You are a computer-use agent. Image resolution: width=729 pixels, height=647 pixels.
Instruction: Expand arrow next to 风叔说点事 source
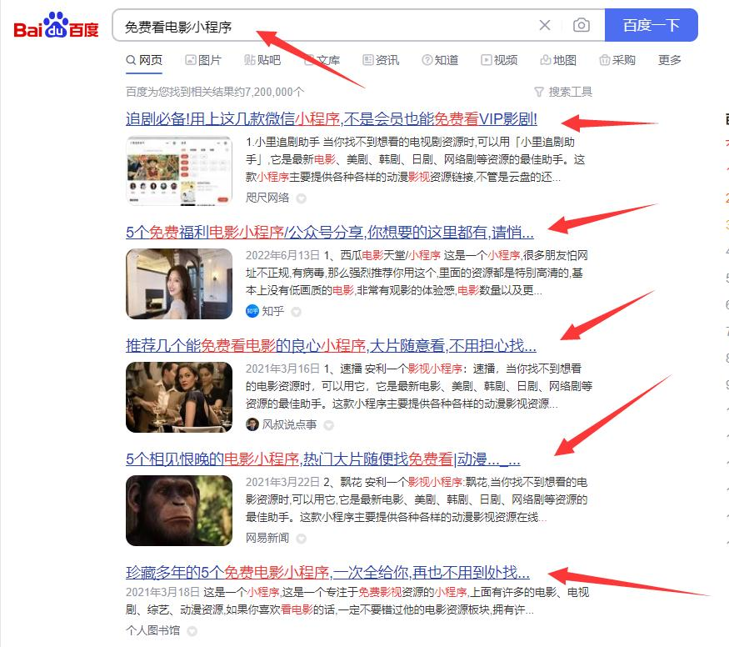click(x=328, y=425)
